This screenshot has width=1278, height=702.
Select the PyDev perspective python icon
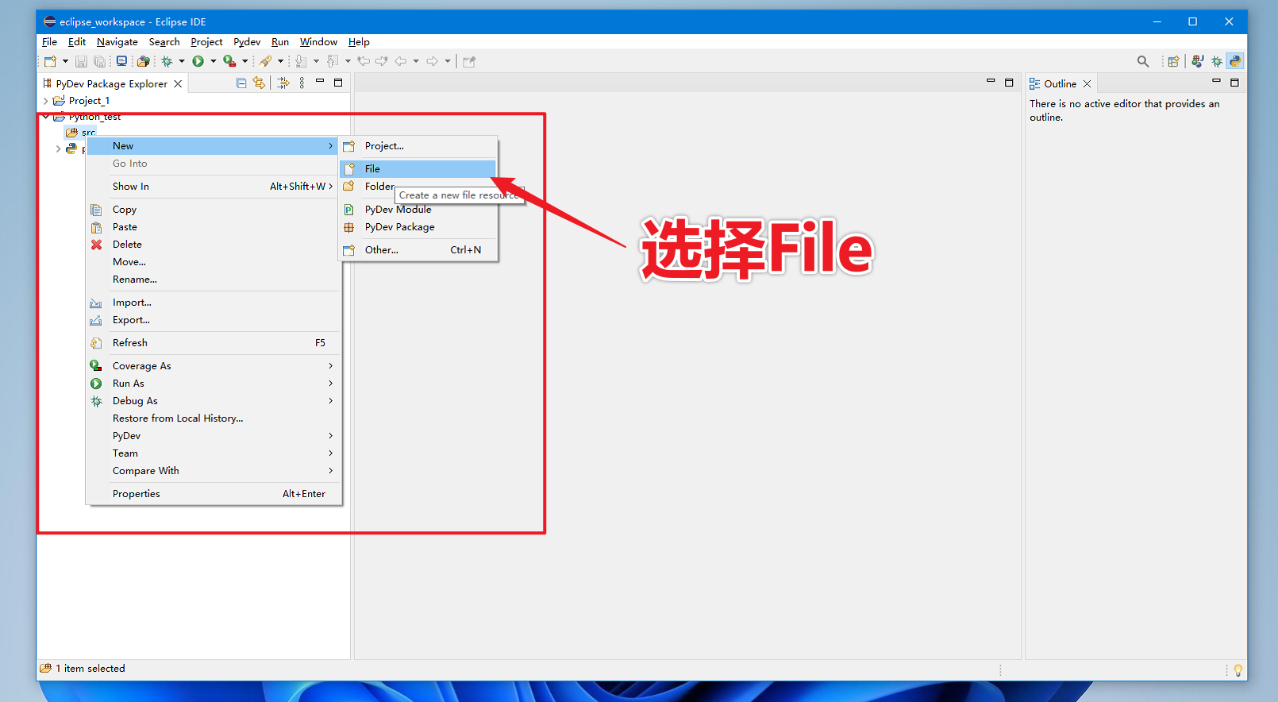[x=1235, y=61]
